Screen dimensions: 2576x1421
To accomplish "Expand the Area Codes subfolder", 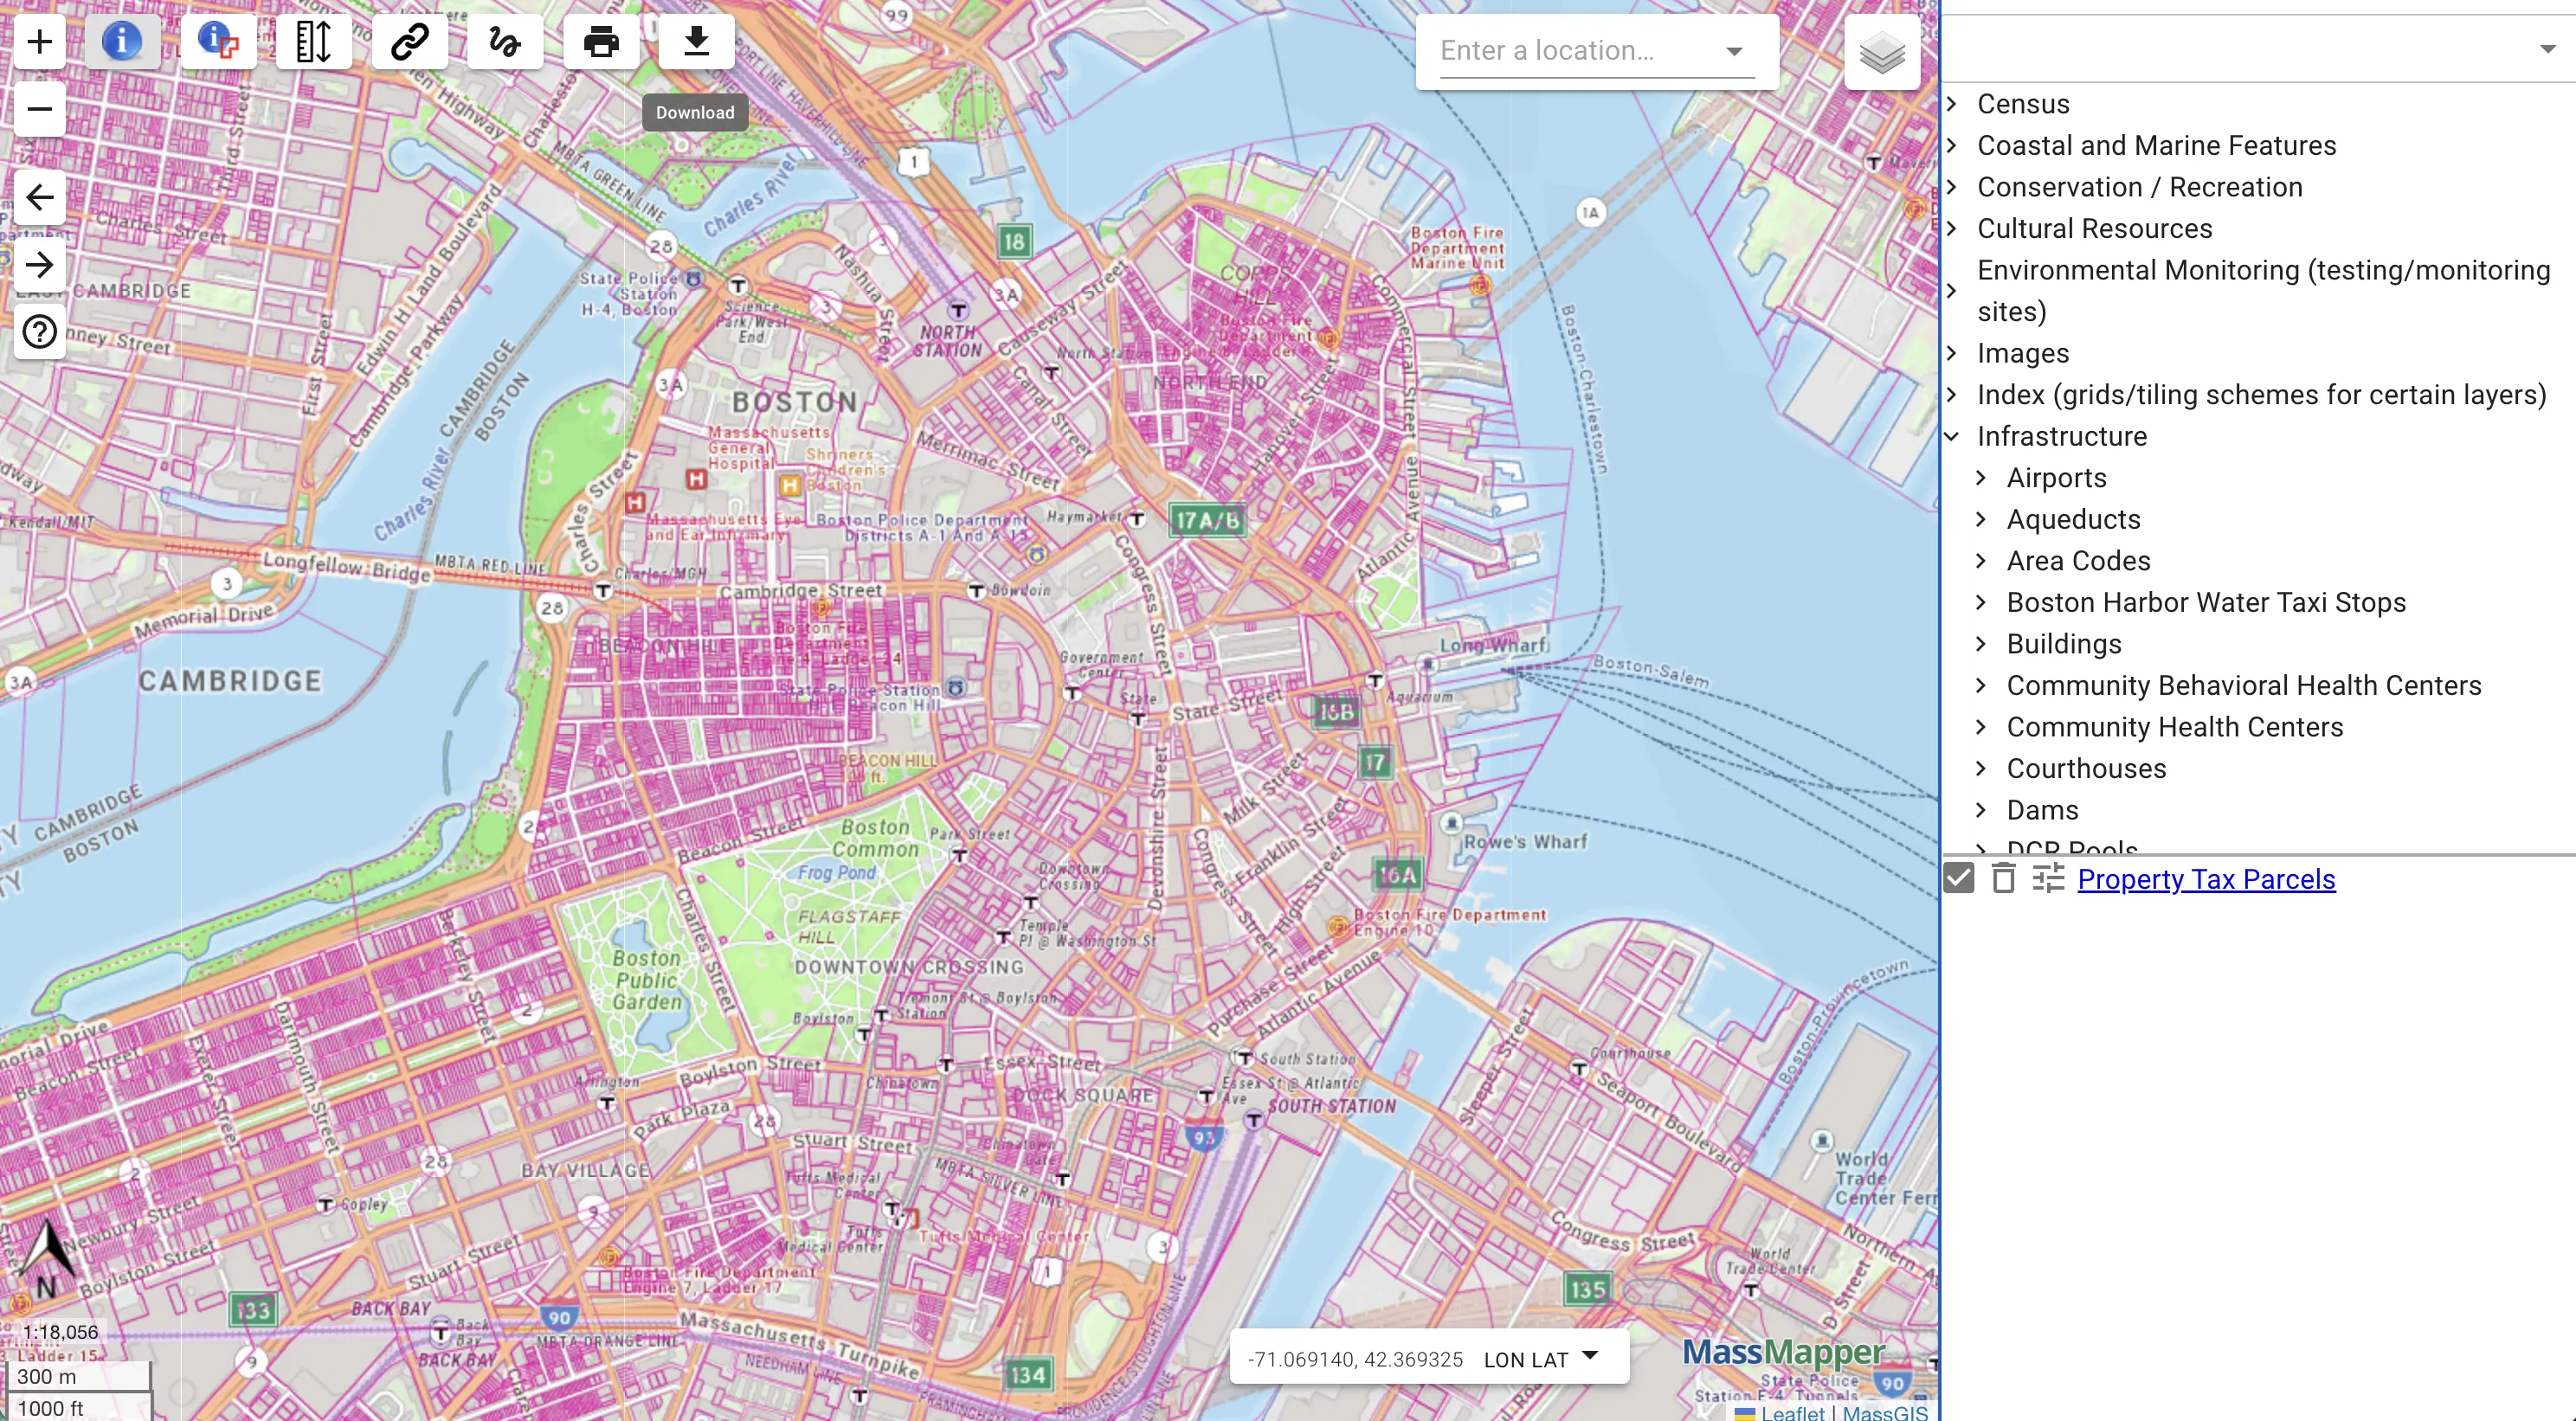I will pyautogui.click(x=1981, y=560).
